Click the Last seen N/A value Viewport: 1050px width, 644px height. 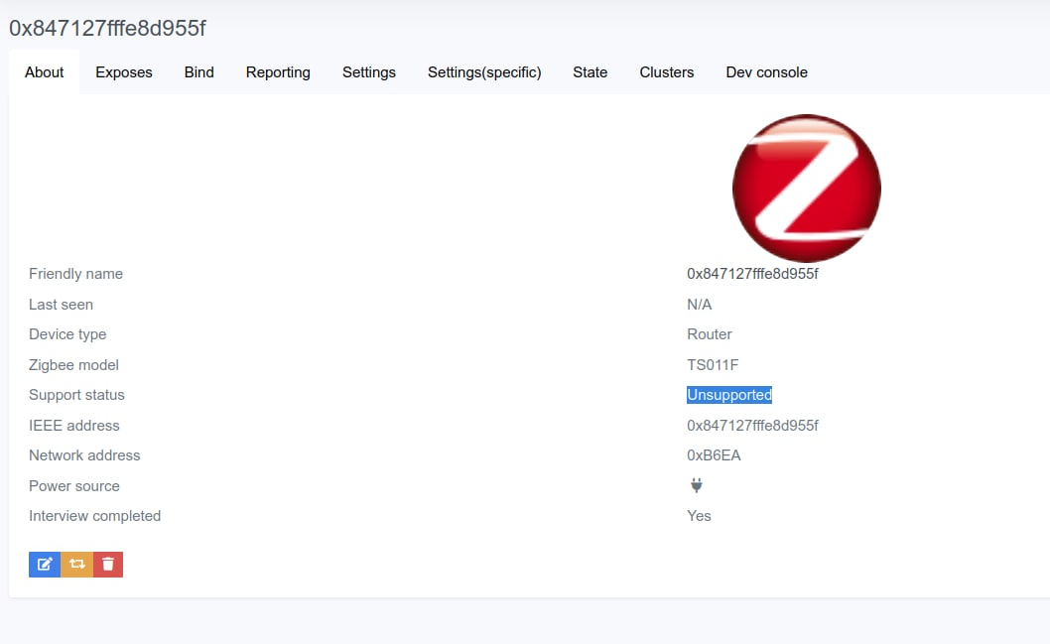point(699,305)
